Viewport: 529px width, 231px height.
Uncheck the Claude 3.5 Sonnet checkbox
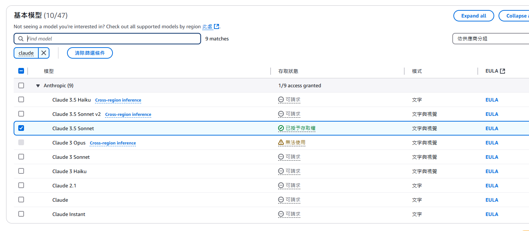click(21, 128)
